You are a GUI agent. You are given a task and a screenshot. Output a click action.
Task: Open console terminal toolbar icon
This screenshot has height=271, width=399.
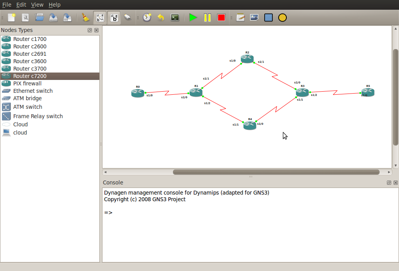click(x=175, y=18)
